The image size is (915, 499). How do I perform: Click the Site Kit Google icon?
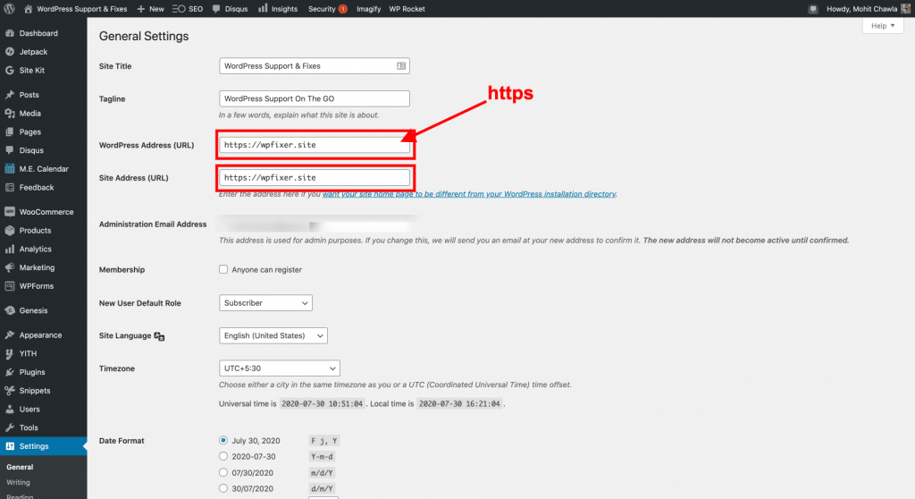point(10,70)
